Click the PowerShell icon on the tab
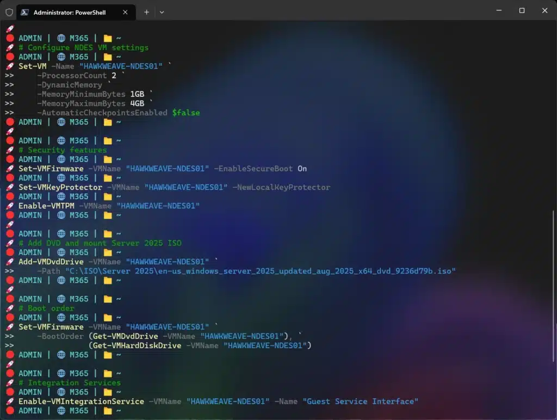The height and width of the screenshot is (420, 557). (x=24, y=11)
